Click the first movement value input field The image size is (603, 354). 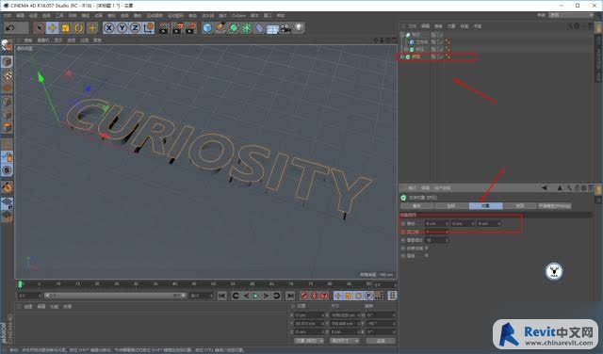click(x=436, y=223)
